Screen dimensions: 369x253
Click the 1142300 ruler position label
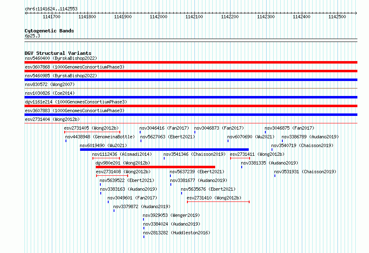point(266,17)
